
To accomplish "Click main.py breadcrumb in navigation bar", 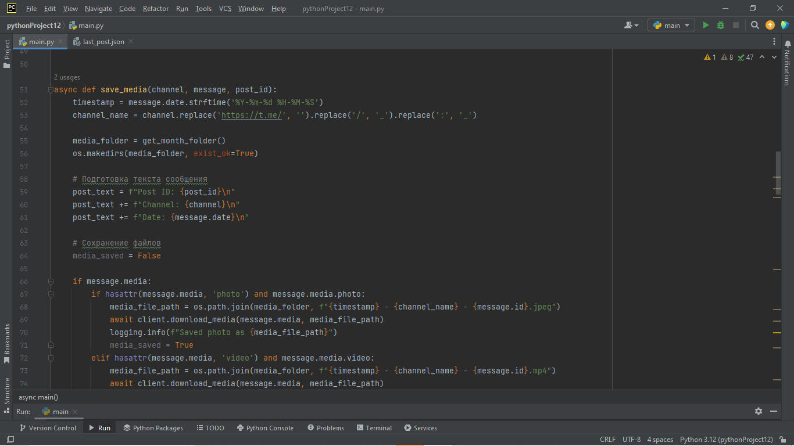I will tap(87, 26).
